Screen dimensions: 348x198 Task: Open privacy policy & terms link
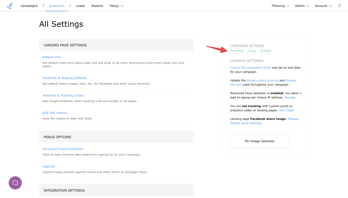(263, 80)
